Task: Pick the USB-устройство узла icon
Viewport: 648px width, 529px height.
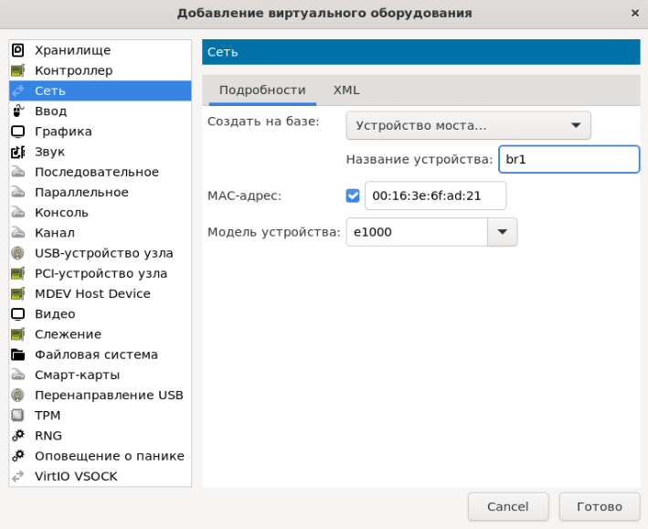Action: pyautogui.click(x=17, y=253)
